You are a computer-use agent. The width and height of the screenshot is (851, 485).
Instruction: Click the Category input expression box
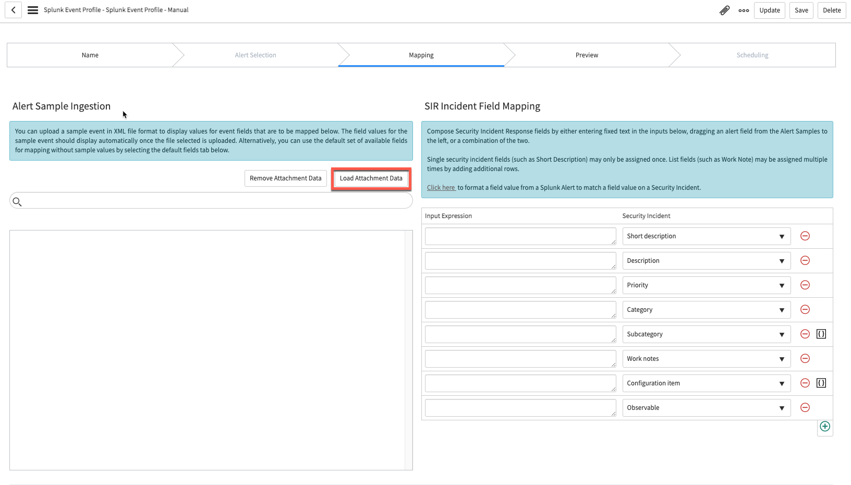[520, 310]
